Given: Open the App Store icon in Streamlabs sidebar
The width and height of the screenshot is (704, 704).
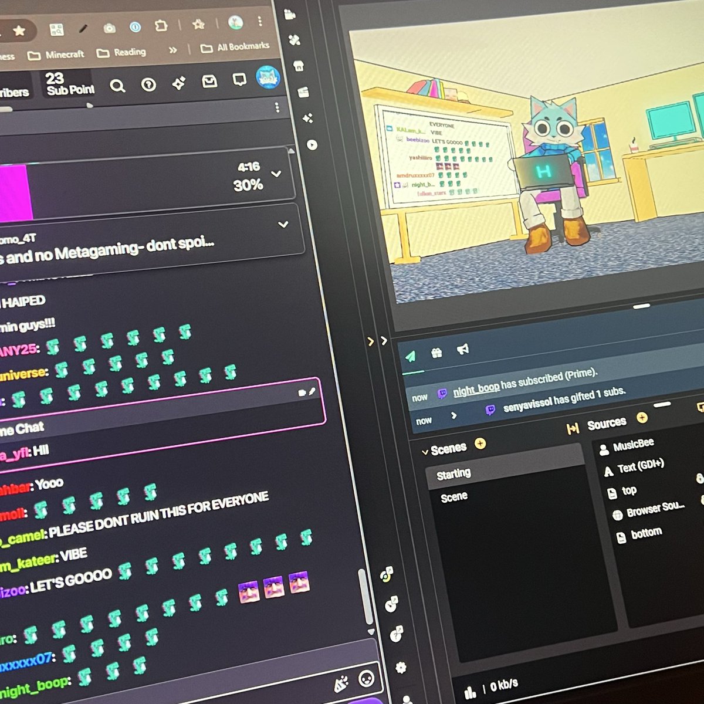Looking at the screenshot, I should (x=299, y=65).
